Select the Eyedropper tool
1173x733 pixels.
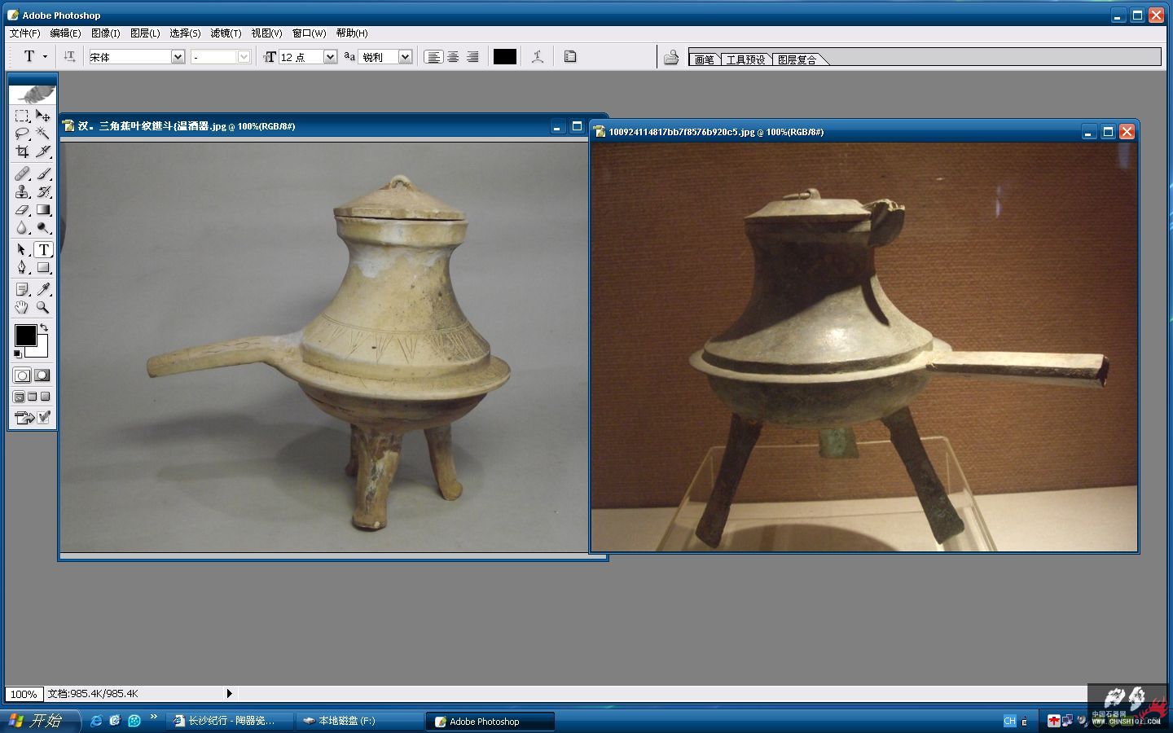(x=43, y=289)
